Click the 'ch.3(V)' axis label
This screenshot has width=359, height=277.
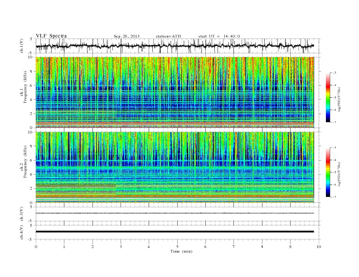[x=22, y=214]
